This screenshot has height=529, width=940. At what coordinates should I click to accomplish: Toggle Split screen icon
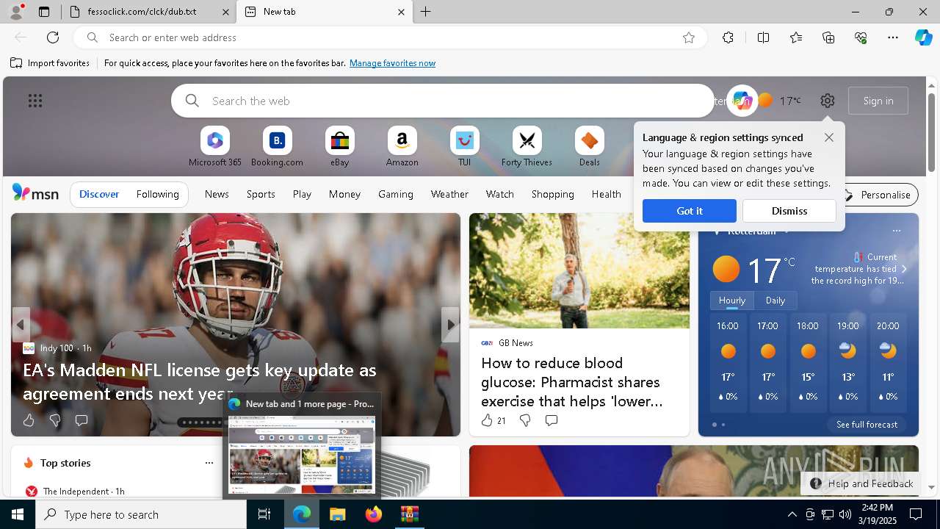point(763,37)
